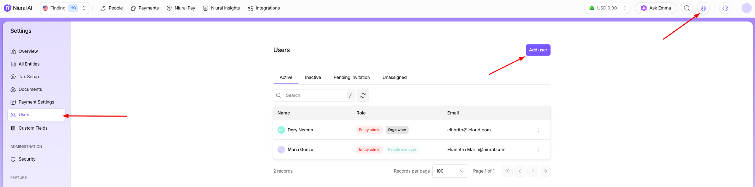Open Tax Setup settings

[36, 77]
